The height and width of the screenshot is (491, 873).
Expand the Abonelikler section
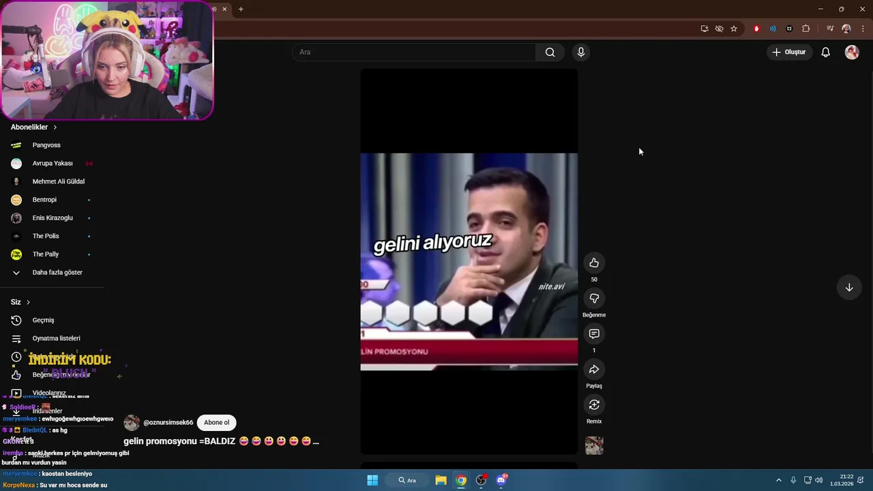(33, 127)
